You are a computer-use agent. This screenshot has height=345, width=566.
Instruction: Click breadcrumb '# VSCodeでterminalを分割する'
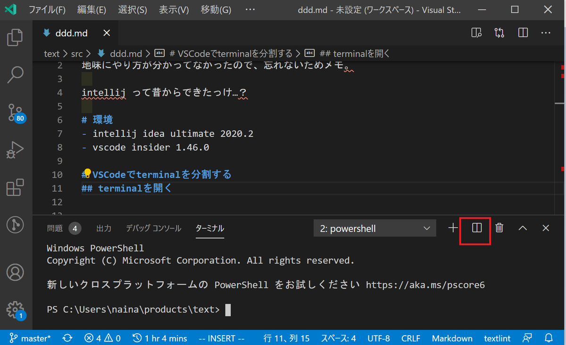(x=224, y=54)
